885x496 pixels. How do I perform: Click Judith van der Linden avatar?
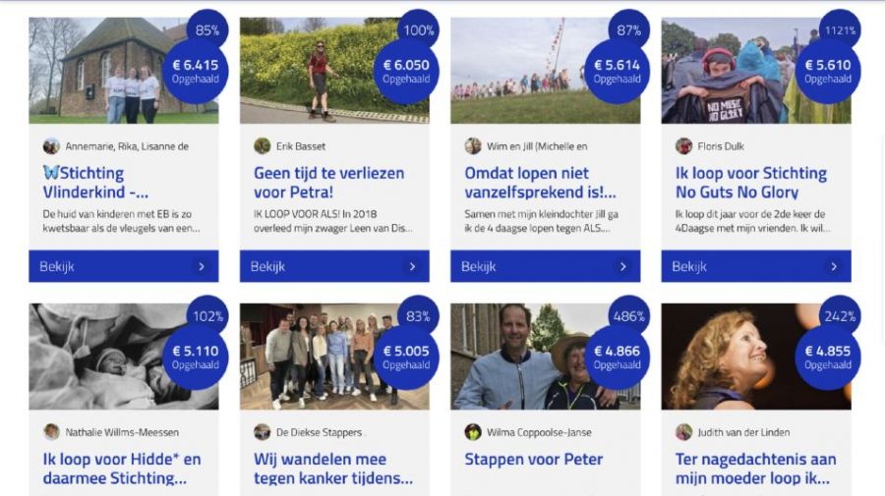click(683, 432)
